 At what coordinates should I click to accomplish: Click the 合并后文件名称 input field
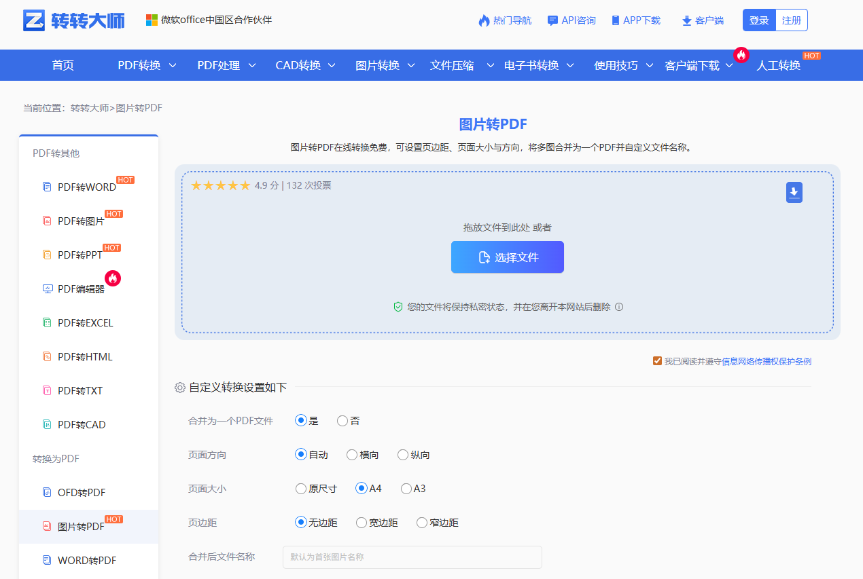[412, 557]
